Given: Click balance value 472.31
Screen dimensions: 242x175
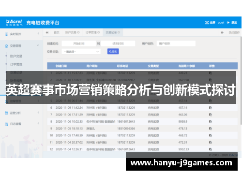Looking at the screenshot, I should (x=183, y=143).
